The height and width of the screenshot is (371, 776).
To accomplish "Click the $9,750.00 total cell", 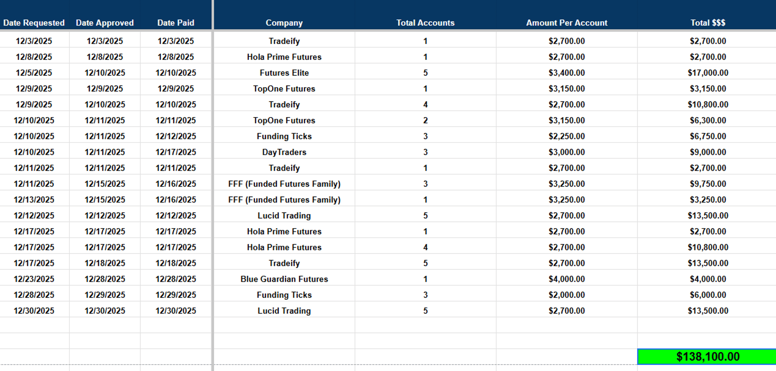I will pos(708,184).
